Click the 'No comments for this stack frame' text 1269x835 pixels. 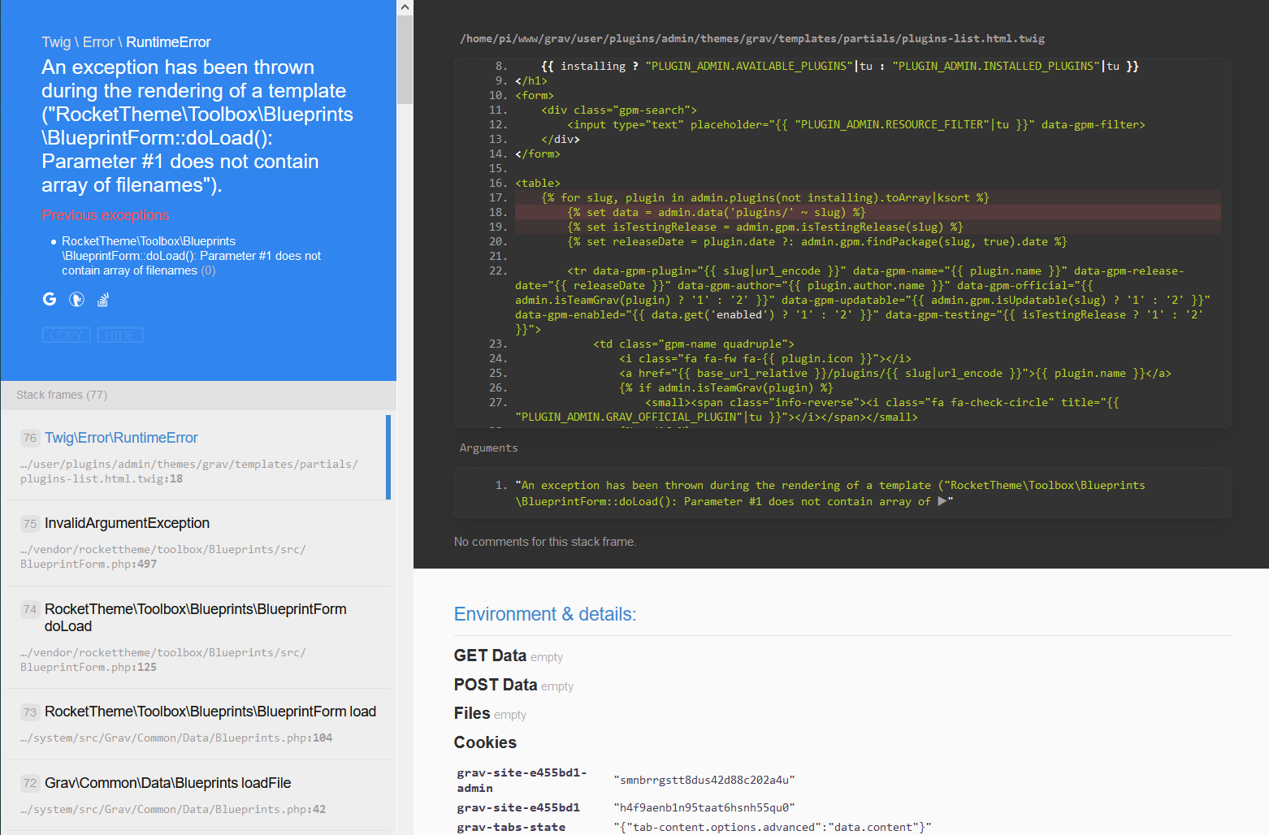(x=545, y=542)
